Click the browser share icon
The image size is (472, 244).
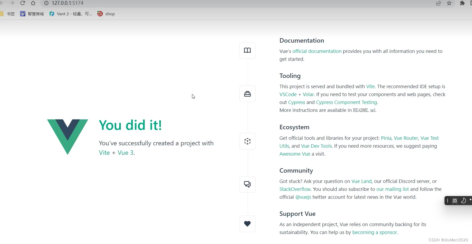click(439, 3)
